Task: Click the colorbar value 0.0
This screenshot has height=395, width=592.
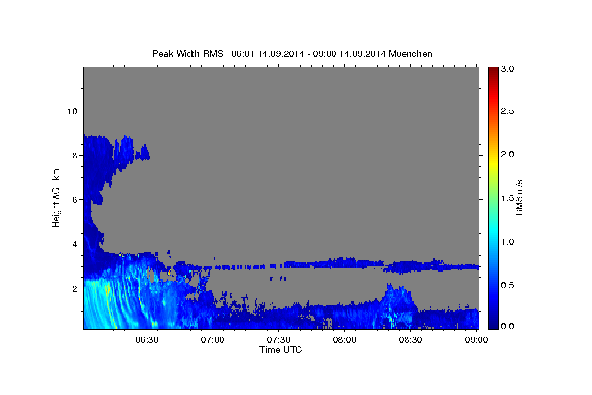Action: [508, 326]
